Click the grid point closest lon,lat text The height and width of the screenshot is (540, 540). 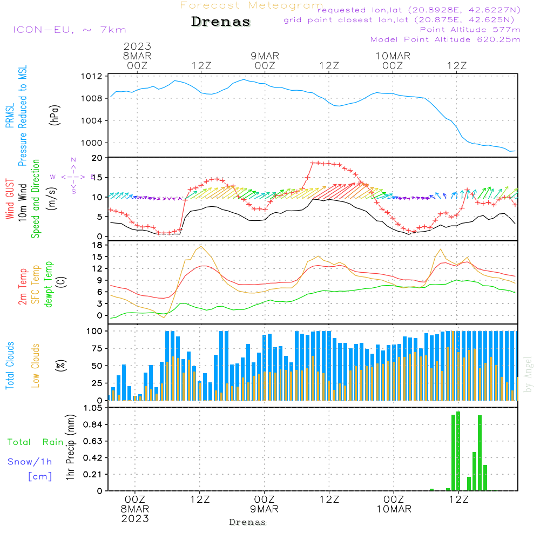[399, 20]
